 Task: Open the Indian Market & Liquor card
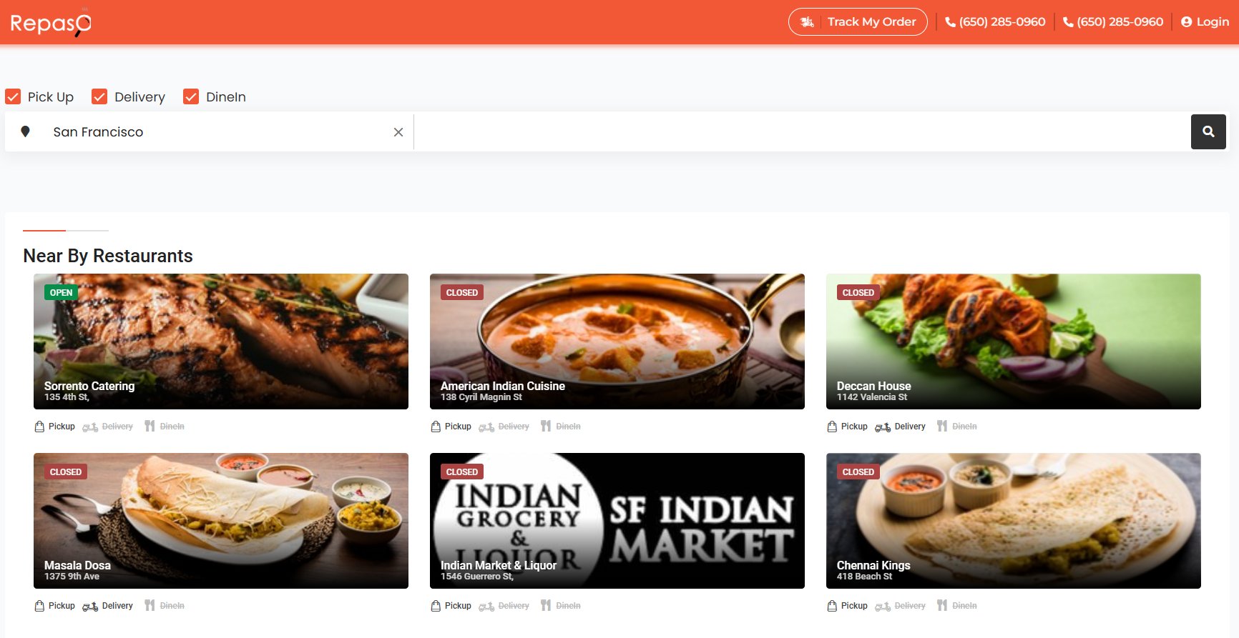pyautogui.click(x=617, y=520)
